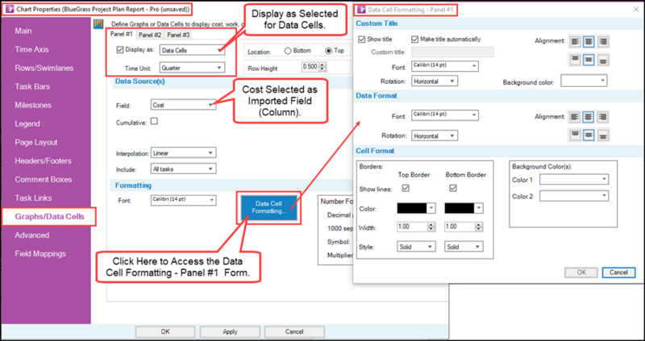645x341 pixels.
Task: Toggle Show lines for Bottom Border
Action: (x=453, y=189)
